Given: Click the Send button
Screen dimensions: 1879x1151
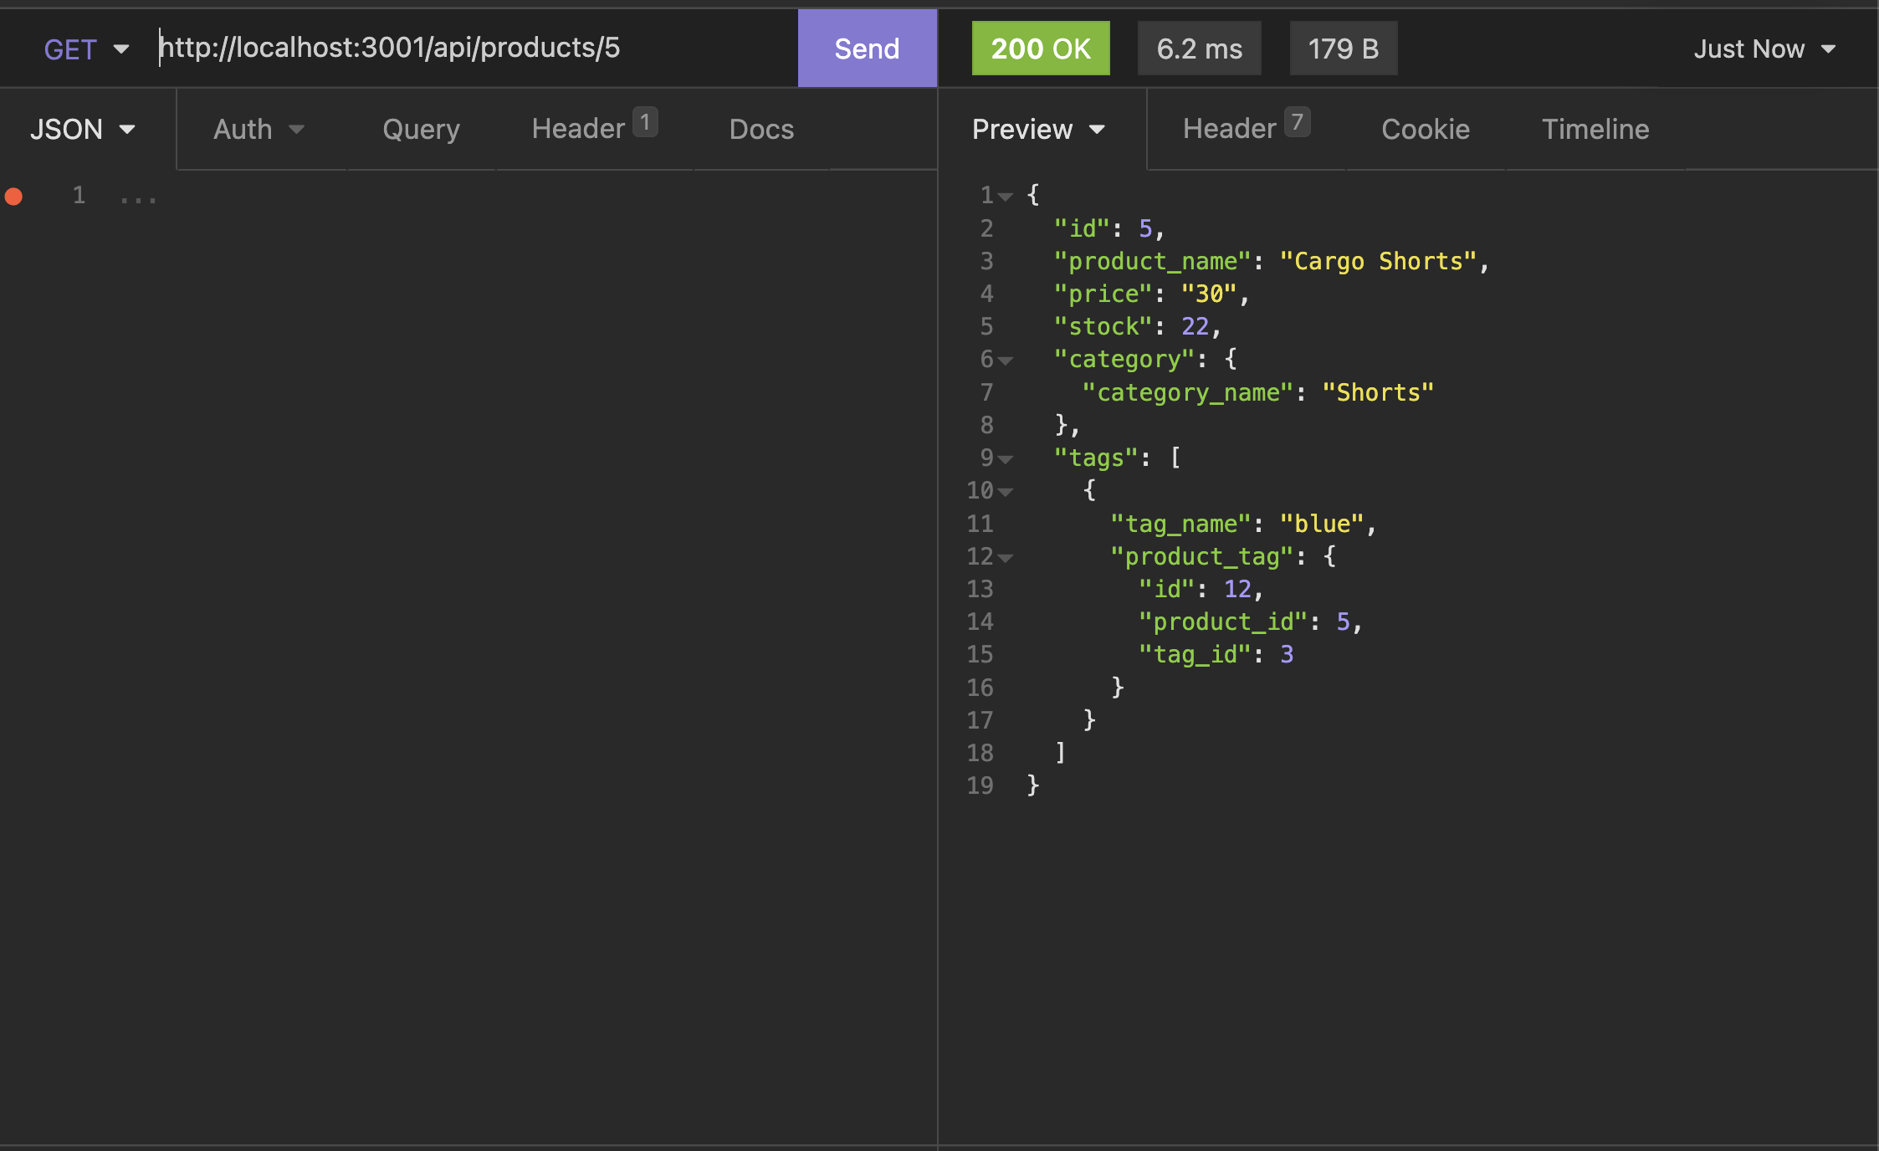Looking at the screenshot, I should [866, 49].
